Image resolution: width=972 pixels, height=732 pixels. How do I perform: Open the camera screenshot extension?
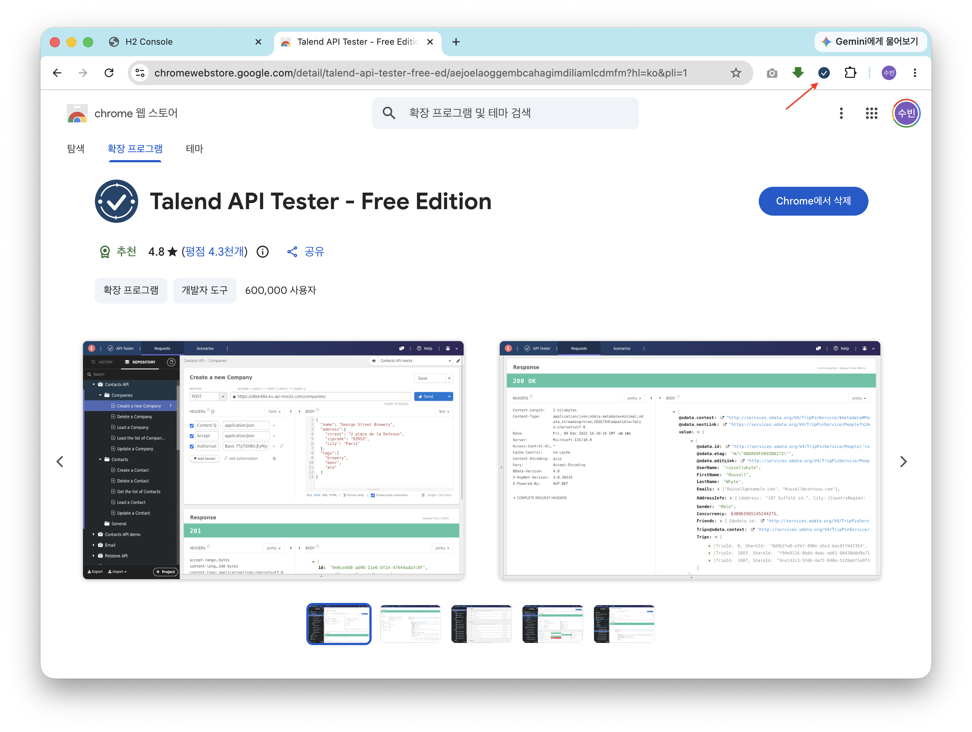pyautogui.click(x=772, y=73)
